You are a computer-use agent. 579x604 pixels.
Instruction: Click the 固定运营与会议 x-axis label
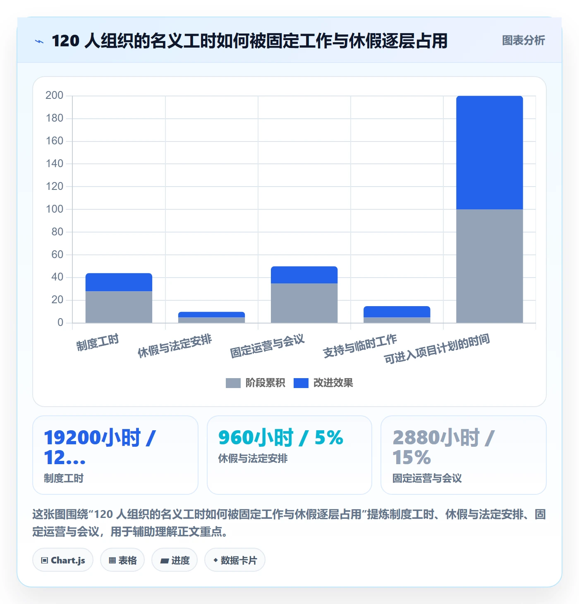point(267,346)
